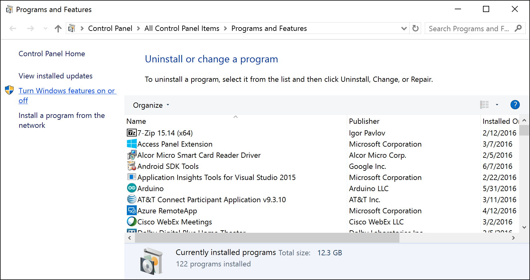The height and width of the screenshot is (280, 530).
Task: Click the Access Panel Extension icon
Action: coord(131,144)
